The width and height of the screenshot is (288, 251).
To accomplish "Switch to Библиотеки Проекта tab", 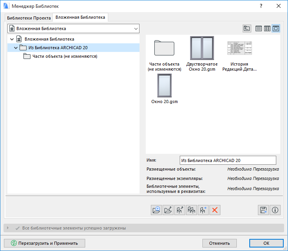I will [x=29, y=18].
